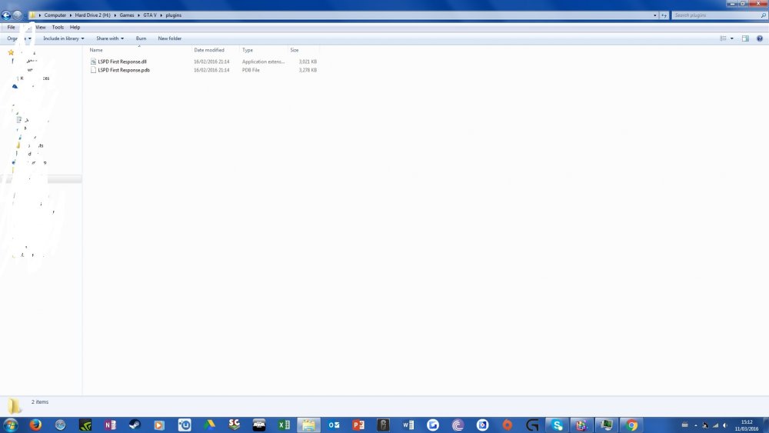Select the 'LSPD First Response.dll' file name
Image resolution: width=769 pixels, height=433 pixels.
[x=122, y=62]
